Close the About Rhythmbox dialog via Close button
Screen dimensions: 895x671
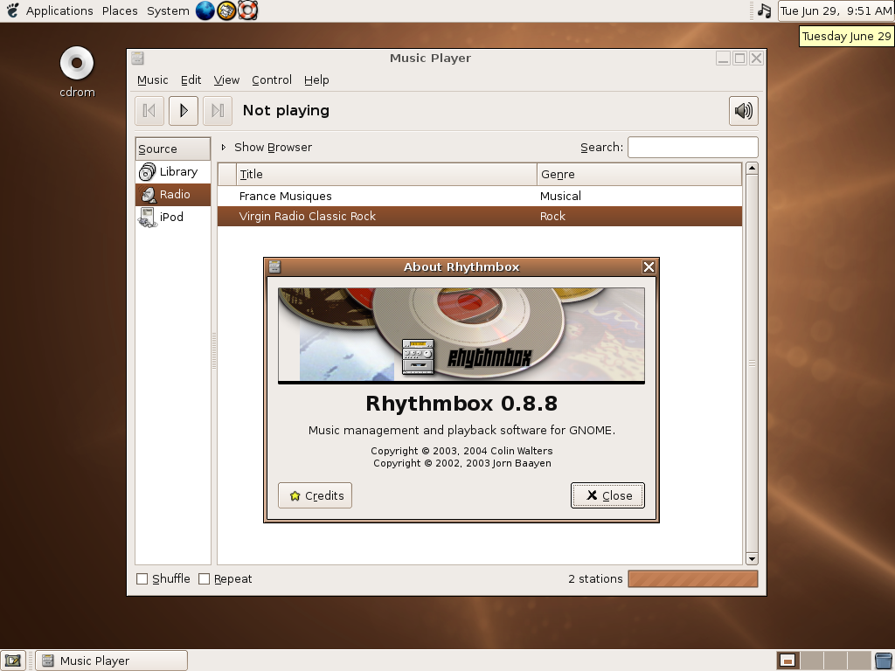coord(607,495)
